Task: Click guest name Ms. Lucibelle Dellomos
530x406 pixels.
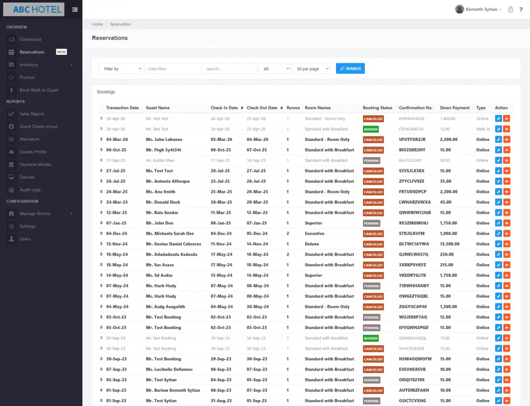Action: tap(169, 370)
